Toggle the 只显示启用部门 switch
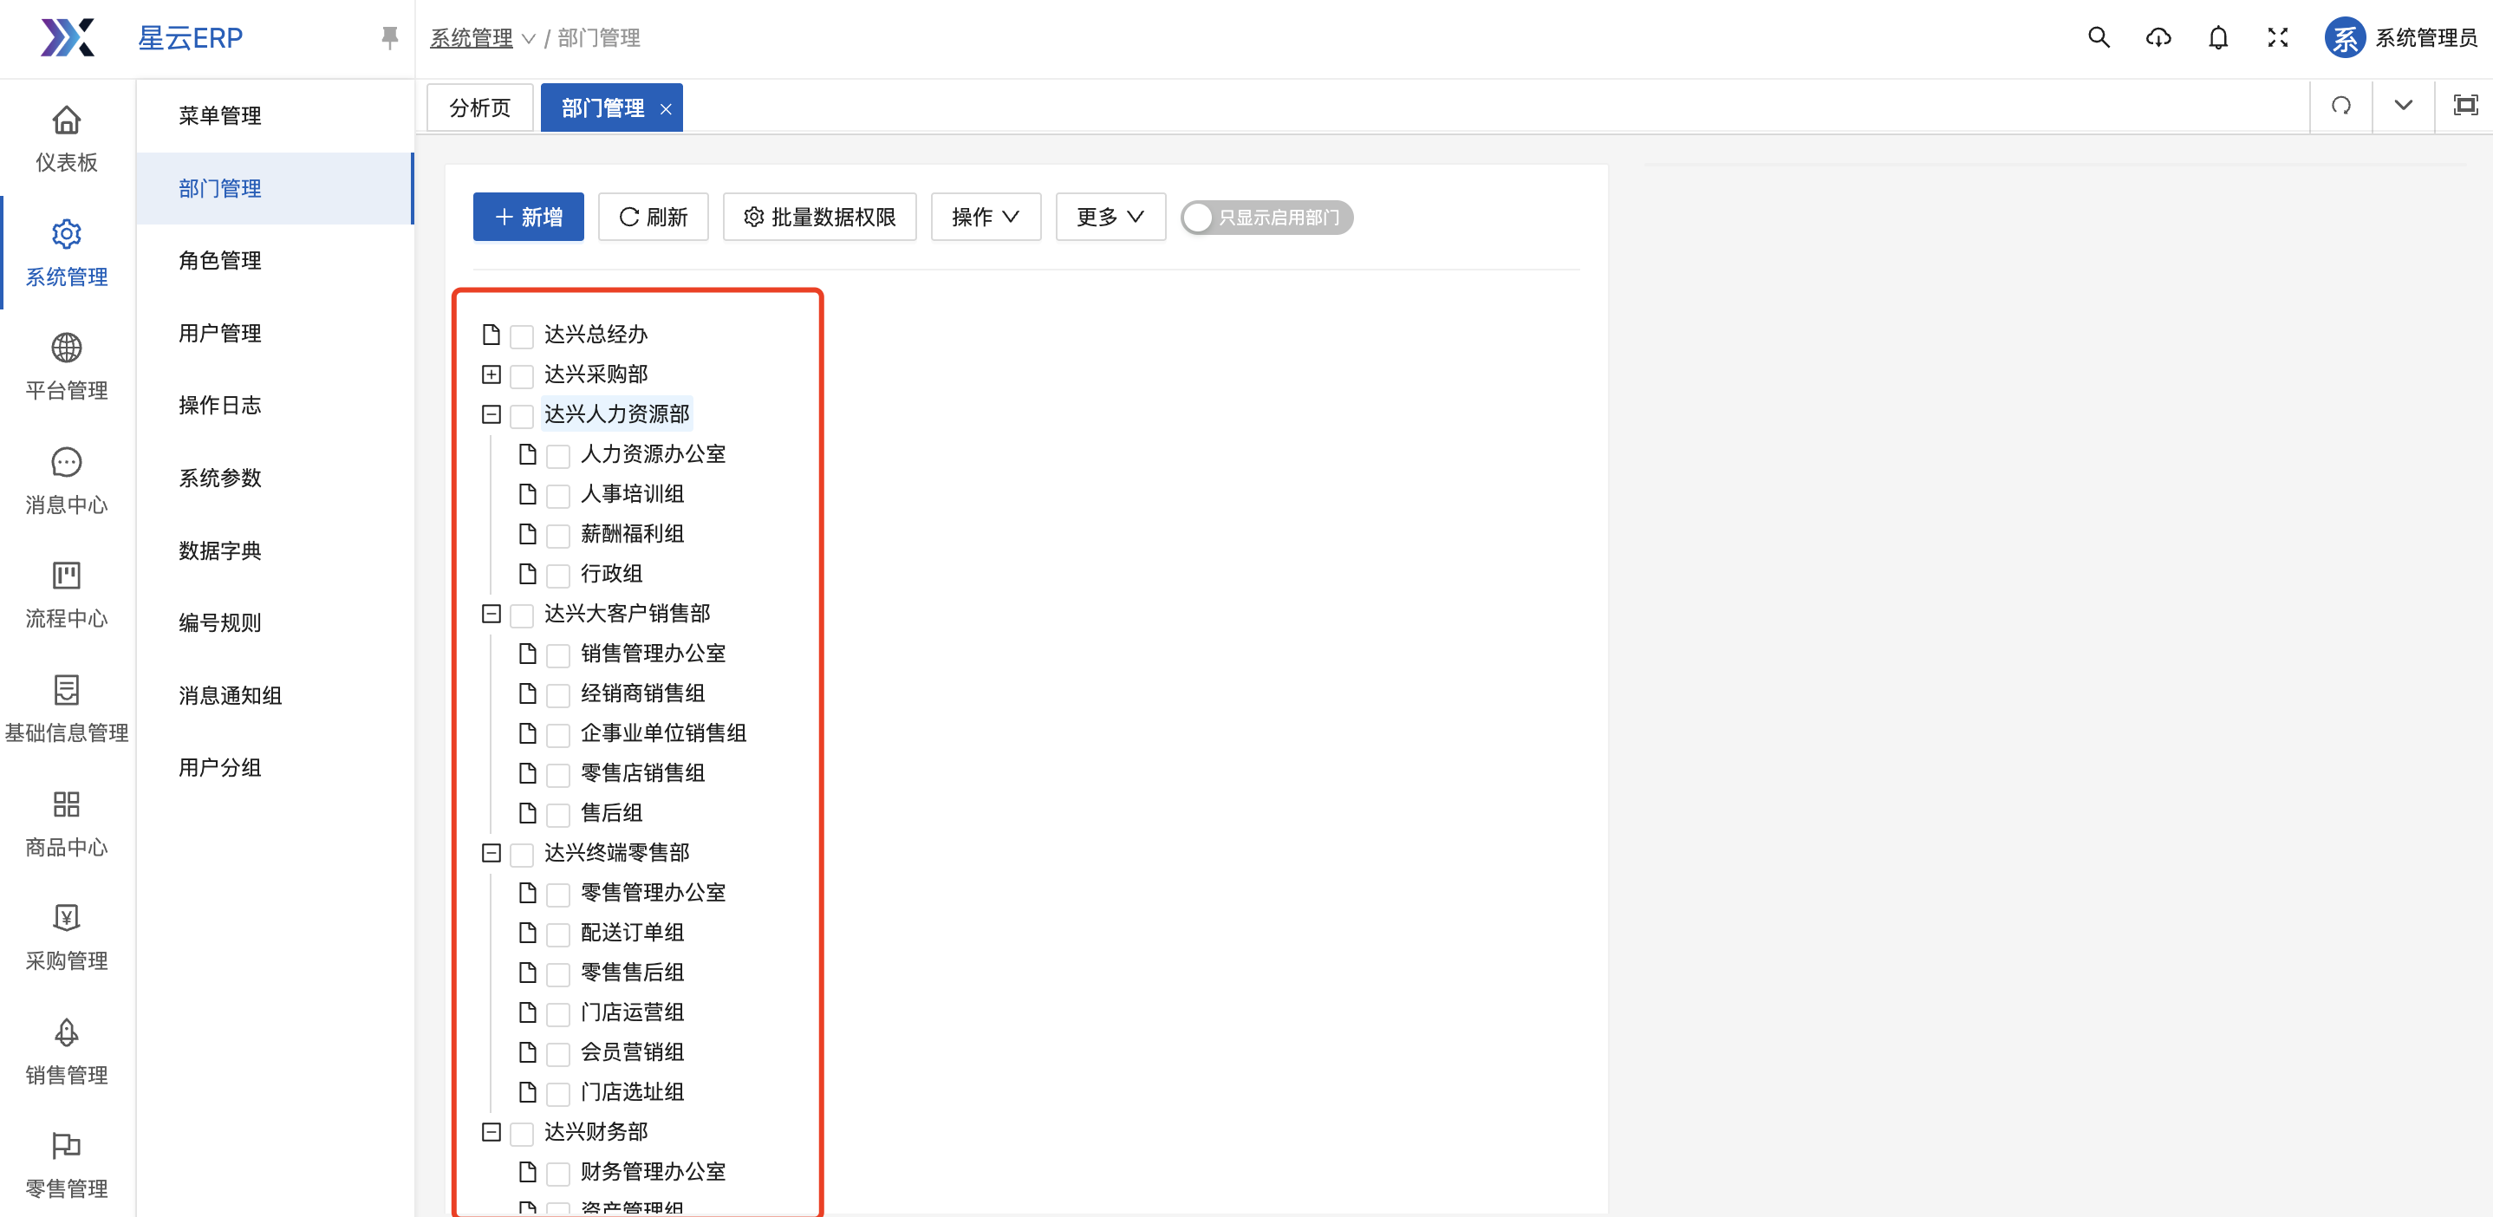2493x1217 pixels. 1266,218
